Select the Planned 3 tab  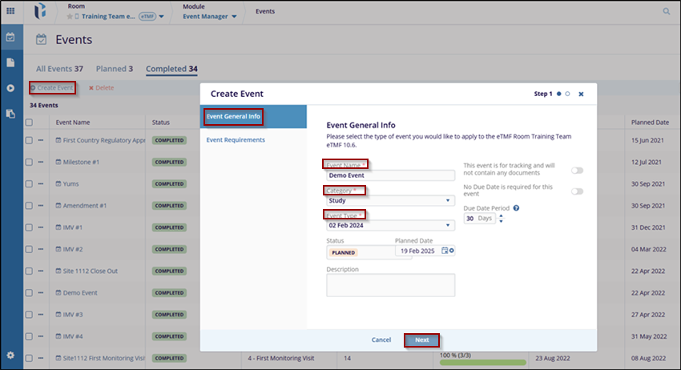coord(115,69)
